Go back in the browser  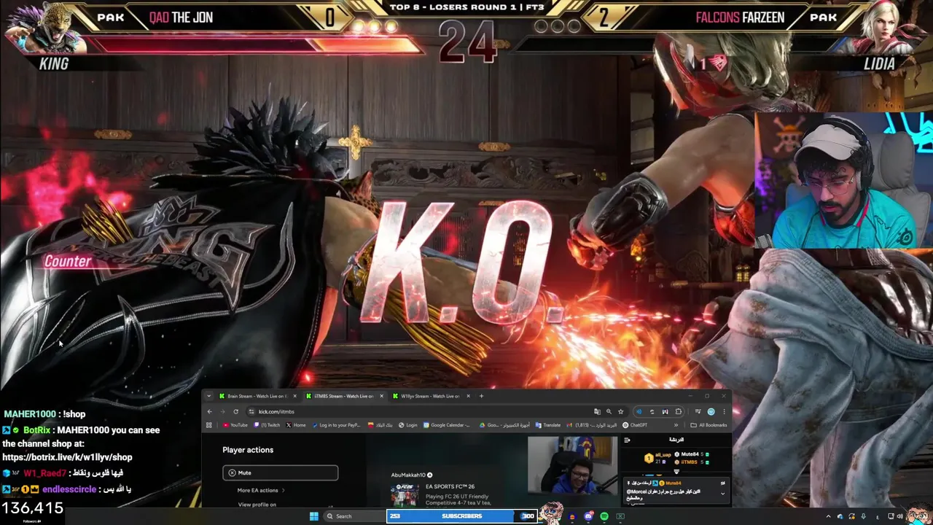coord(210,411)
